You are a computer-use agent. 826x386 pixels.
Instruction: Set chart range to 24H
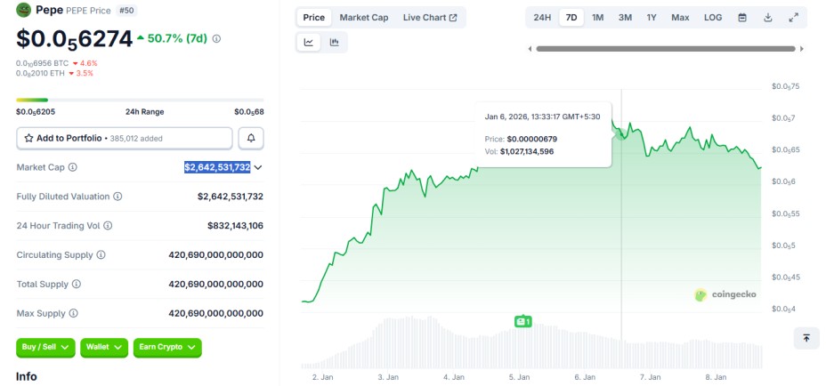pos(542,18)
